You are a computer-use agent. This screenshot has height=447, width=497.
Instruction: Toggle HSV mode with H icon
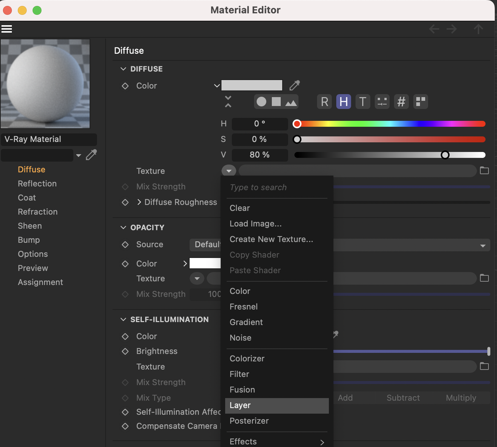click(344, 102)
